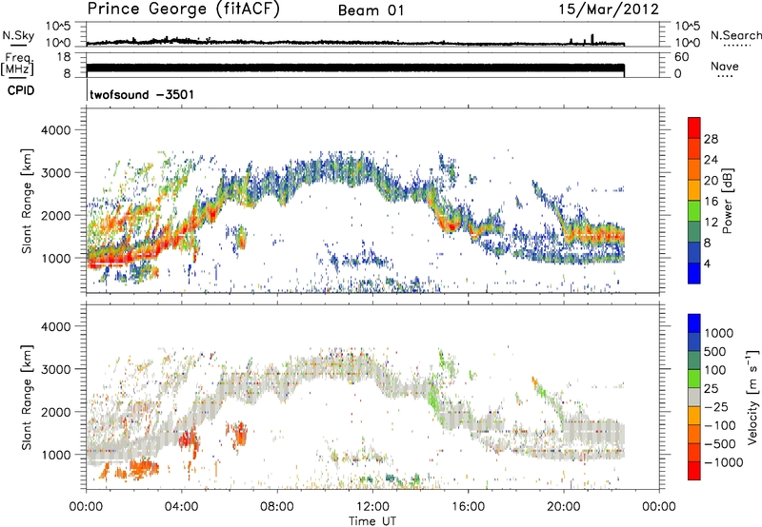Image resolution: width=762 pixels, height=527 pixels.
Task: Click the '28' label on Power colorbar
Action: click(711, 139)
